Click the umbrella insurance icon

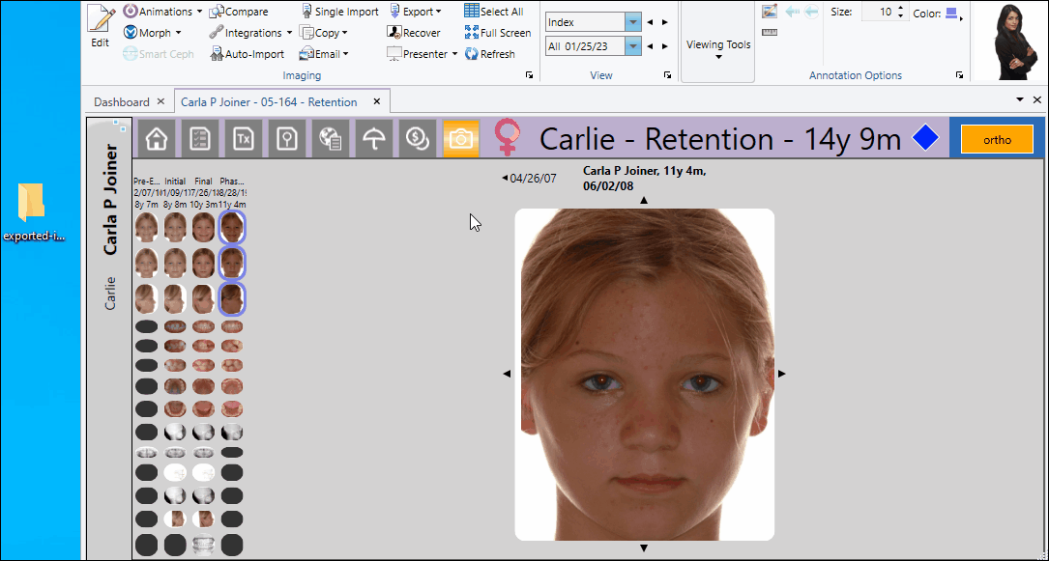[373, 139]
